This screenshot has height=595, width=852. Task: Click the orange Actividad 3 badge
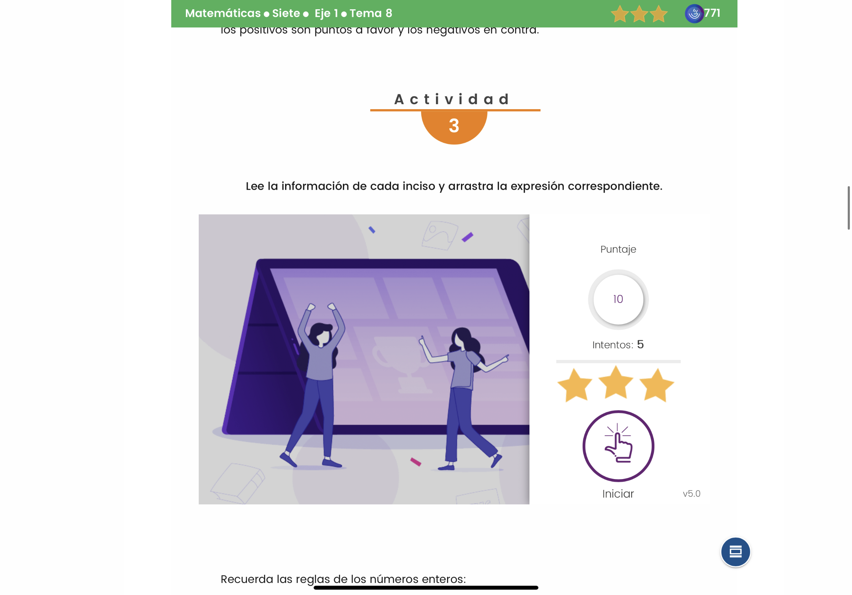point(454,127)
